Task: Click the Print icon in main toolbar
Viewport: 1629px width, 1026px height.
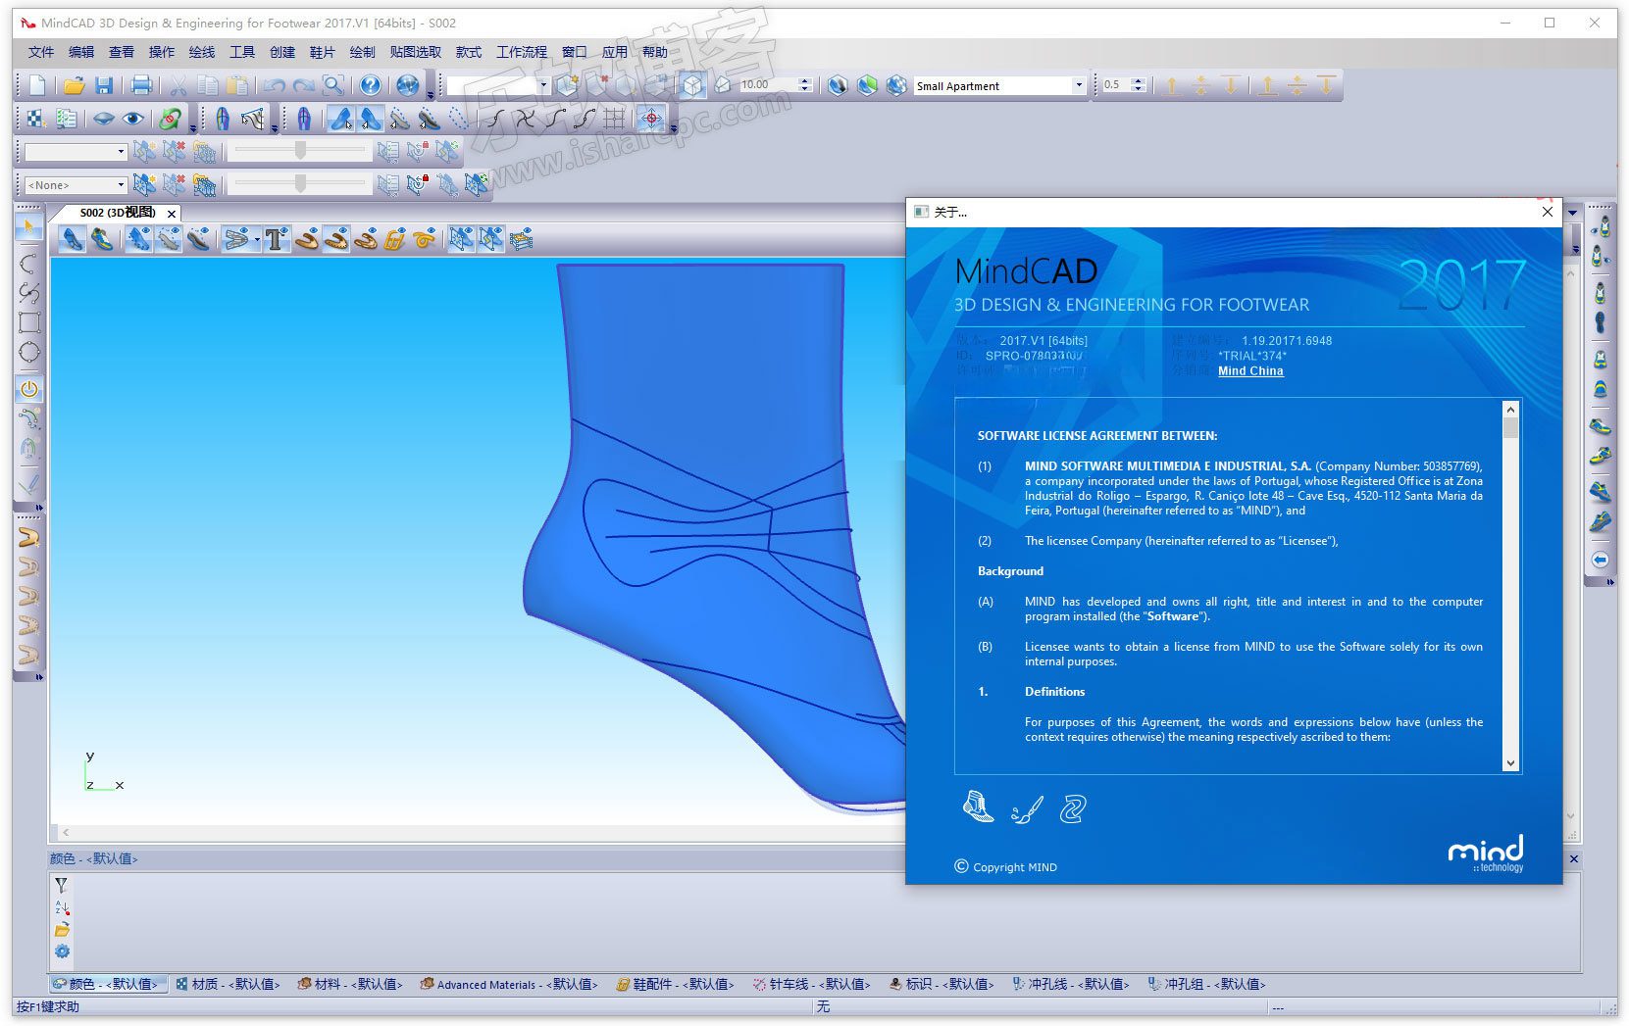Action: coord(141,85)
